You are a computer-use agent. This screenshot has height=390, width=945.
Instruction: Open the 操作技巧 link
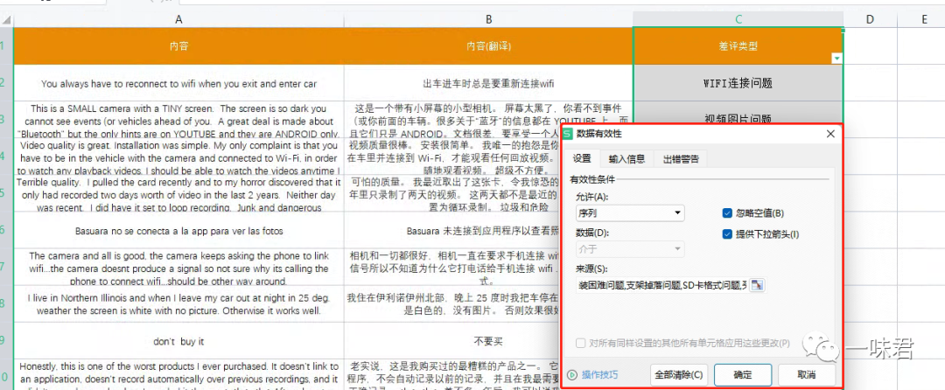599,375
